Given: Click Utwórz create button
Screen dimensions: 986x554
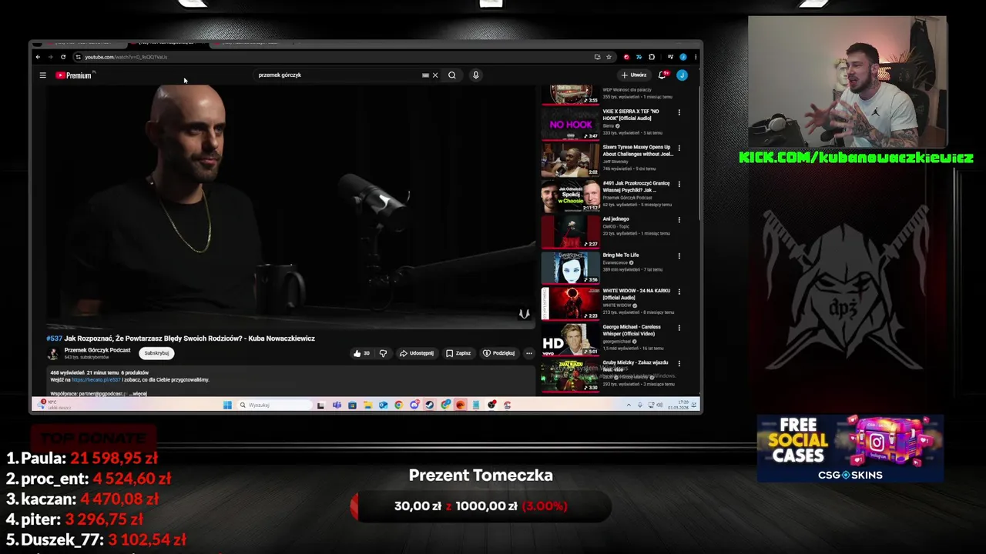Looking at the screenshot, I should (x=634, y=75).
